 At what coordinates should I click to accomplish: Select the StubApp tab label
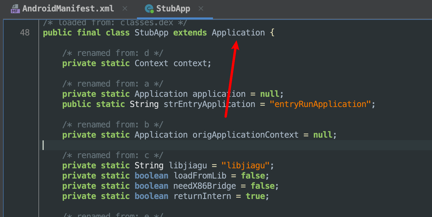[x=173, y=9]
